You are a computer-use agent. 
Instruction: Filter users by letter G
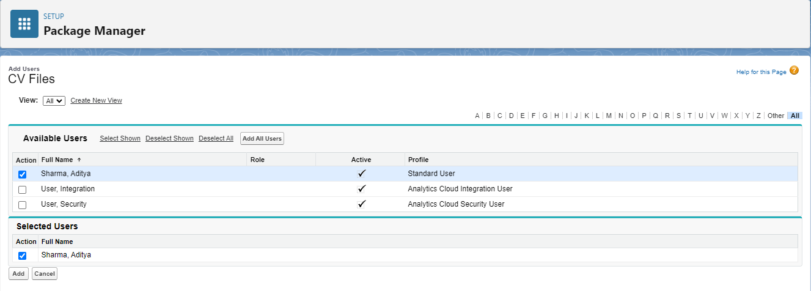[545, 116]
